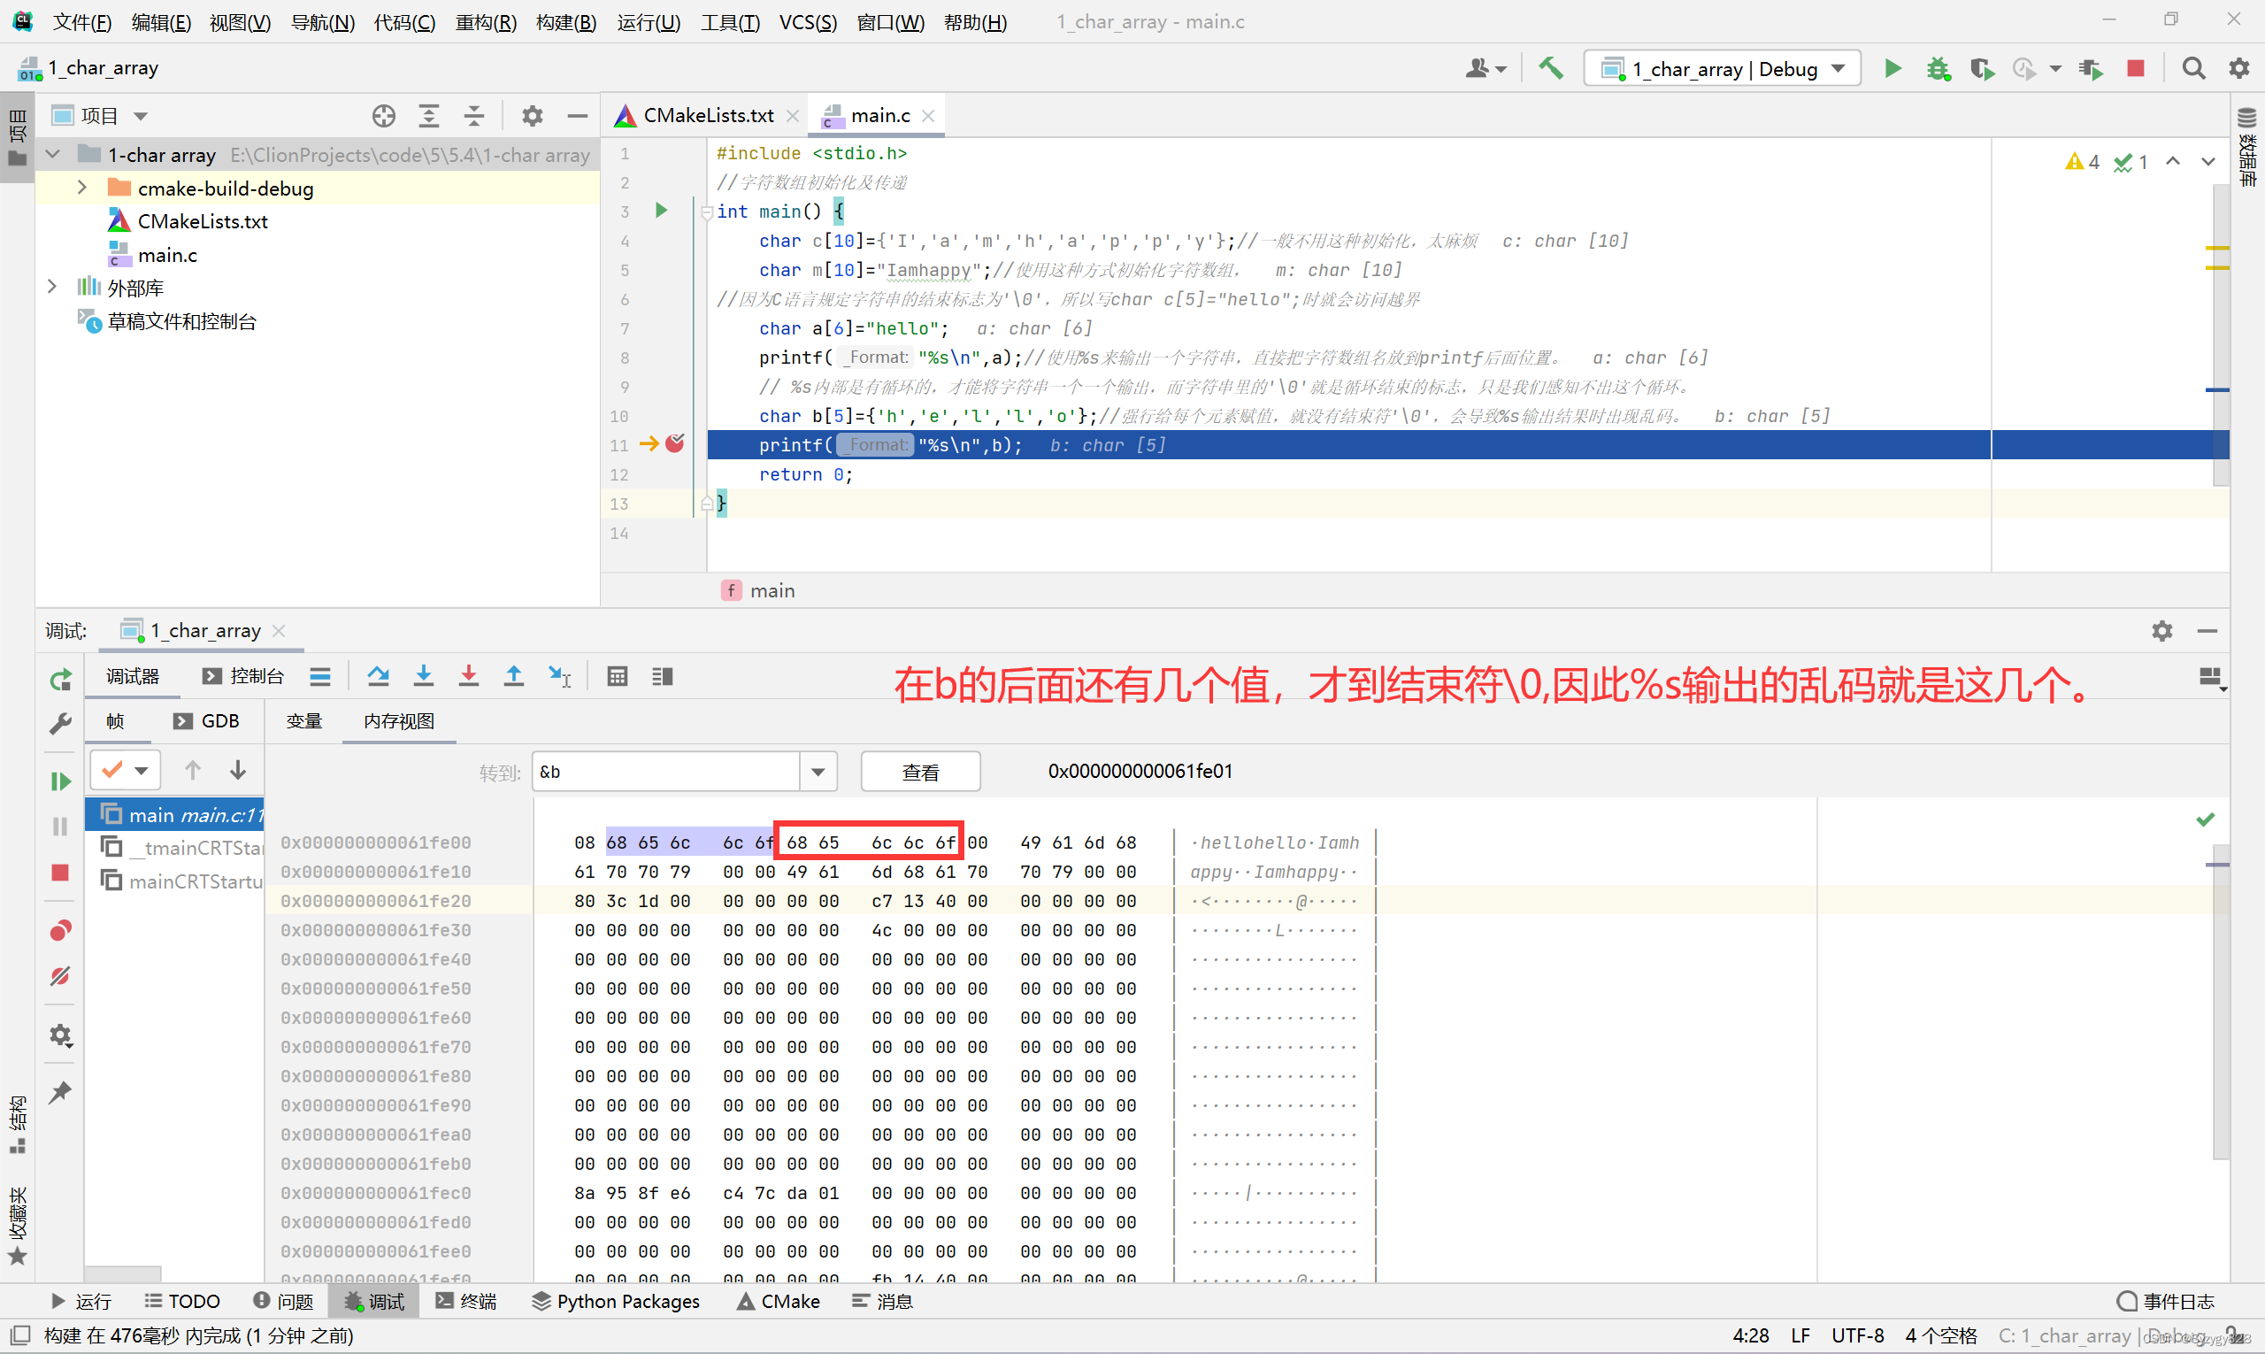
Task: Move down one stack frame arrow
Action: tap(238, 770)
